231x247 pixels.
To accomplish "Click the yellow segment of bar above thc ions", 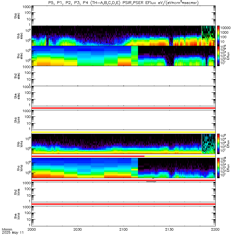I will (180, 156).
